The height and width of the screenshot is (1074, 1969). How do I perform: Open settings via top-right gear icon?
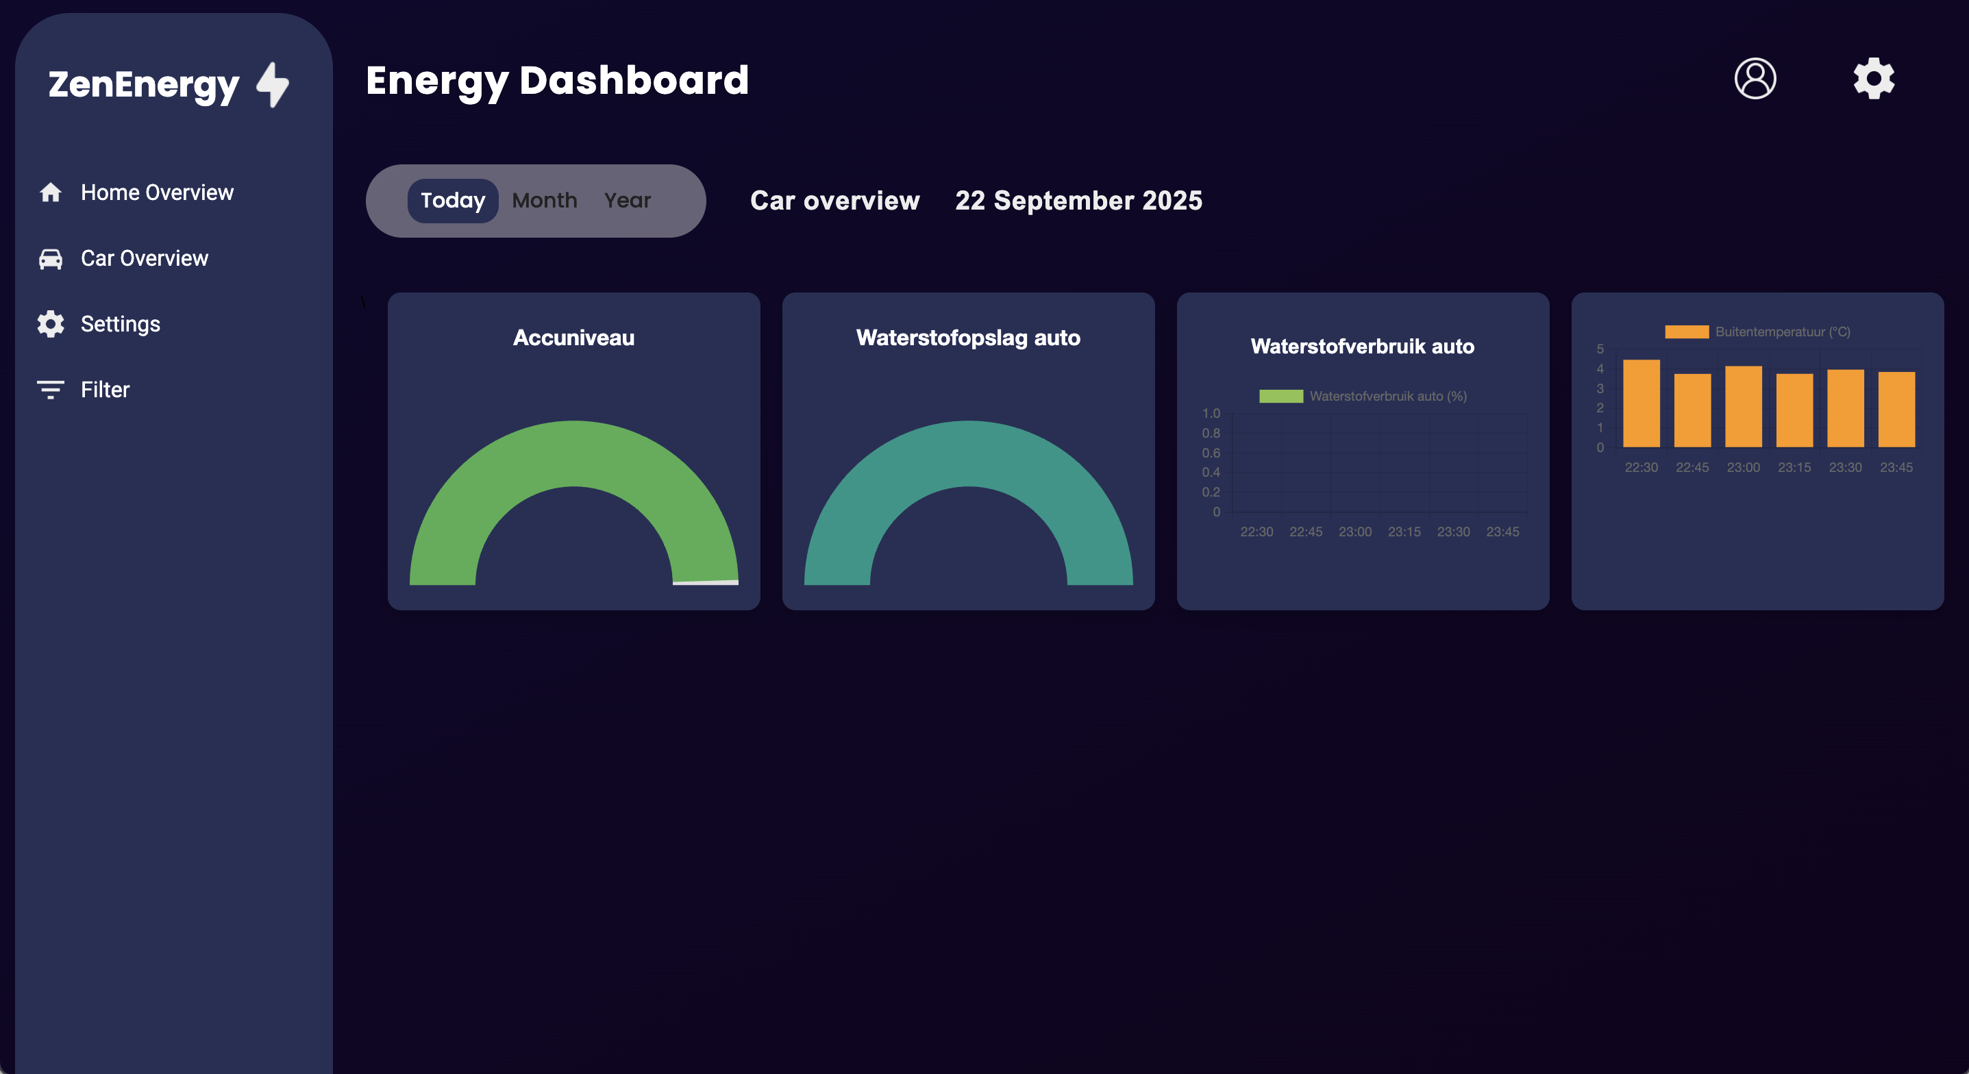pos(1874,79)
